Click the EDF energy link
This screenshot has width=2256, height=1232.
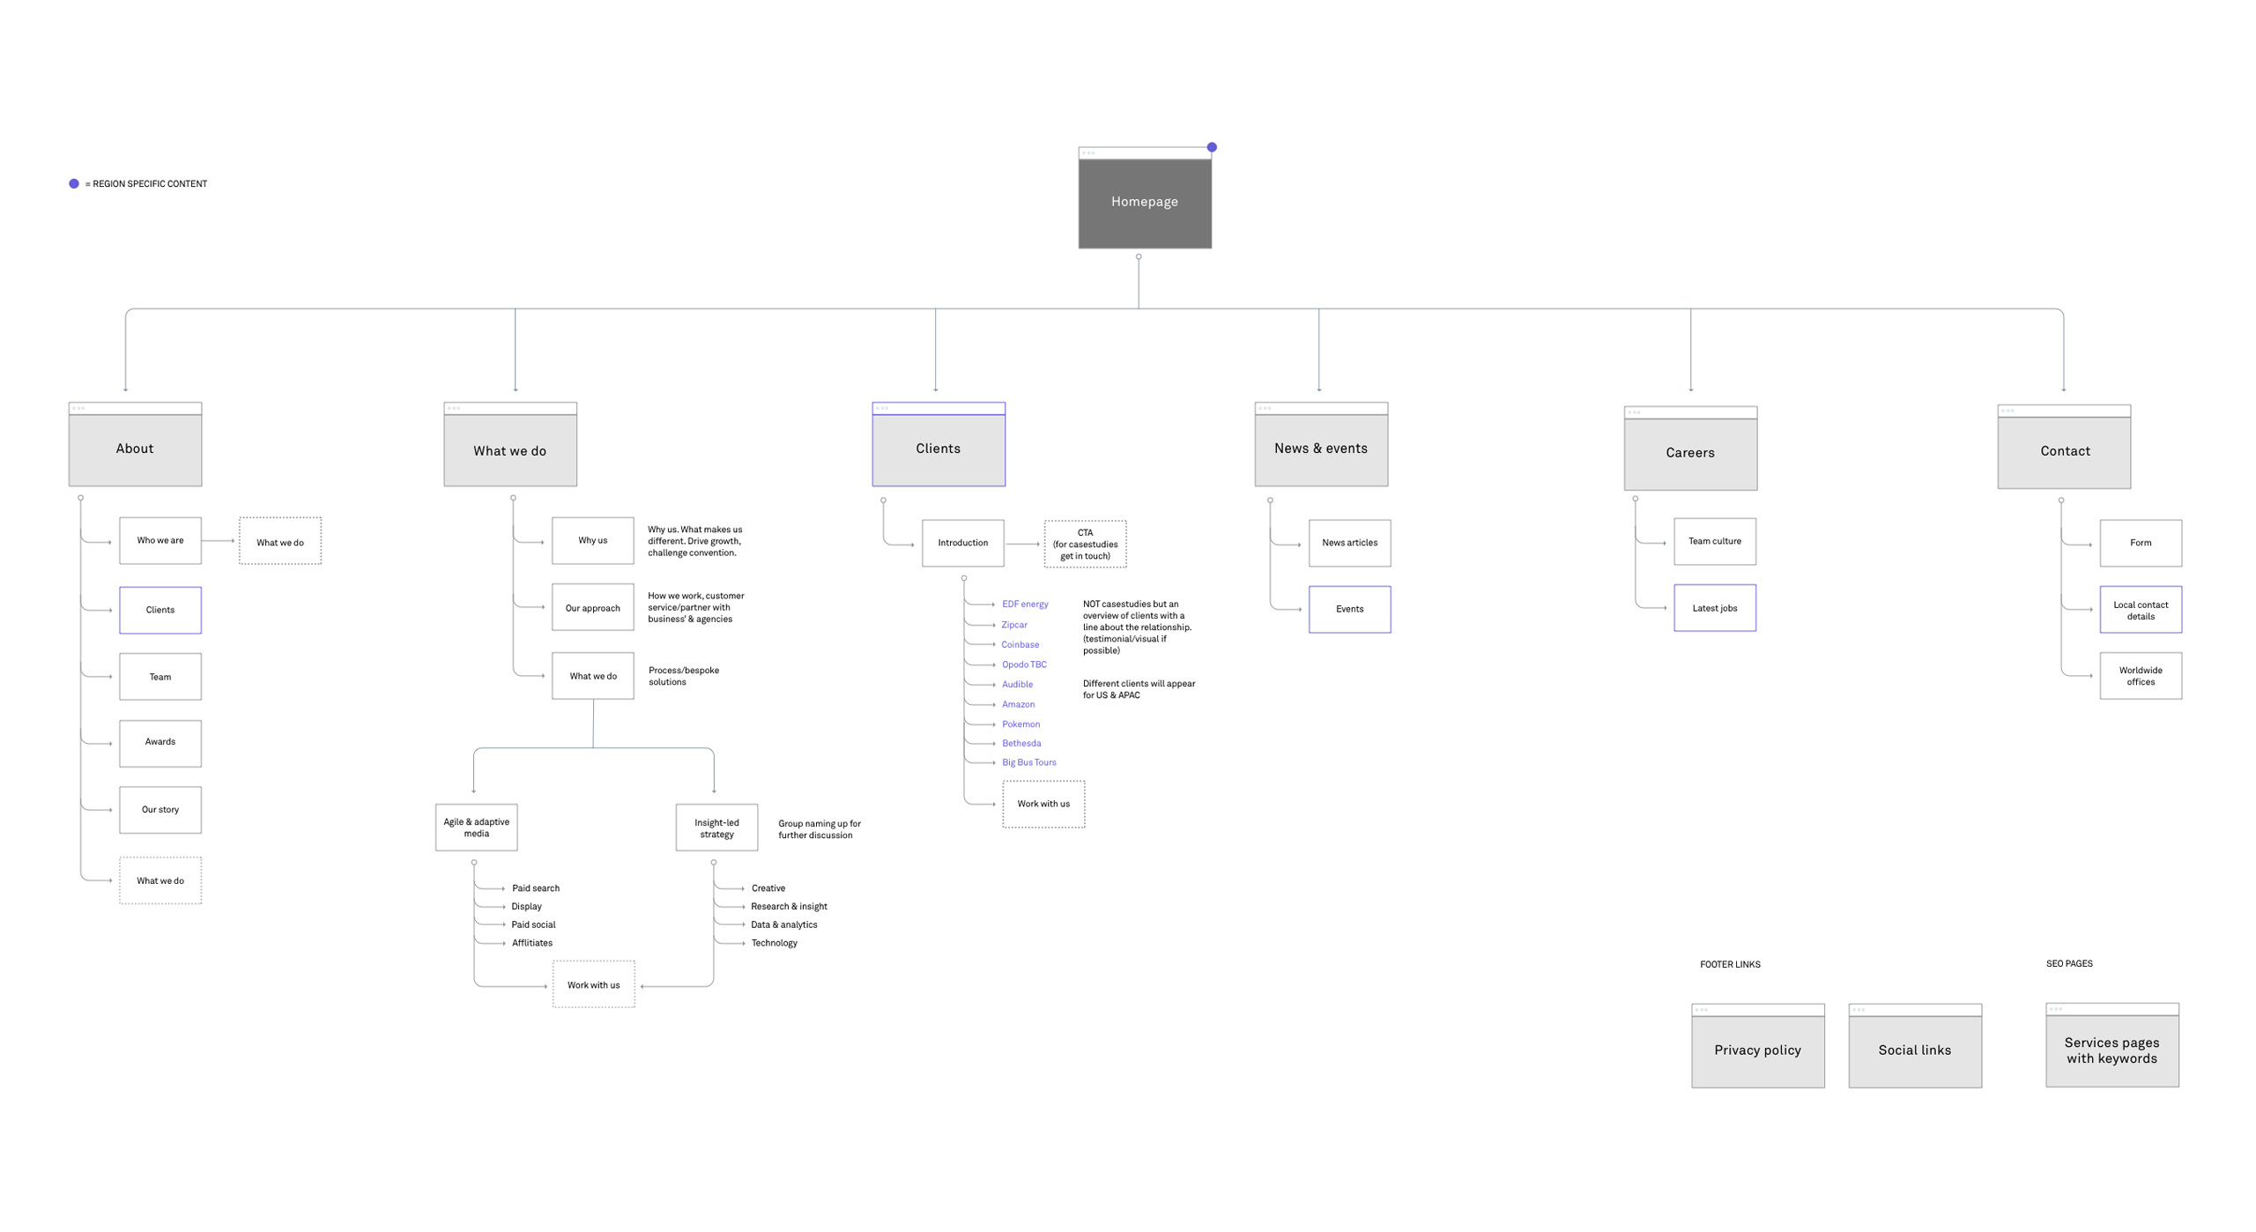(x=1024, y=604)
